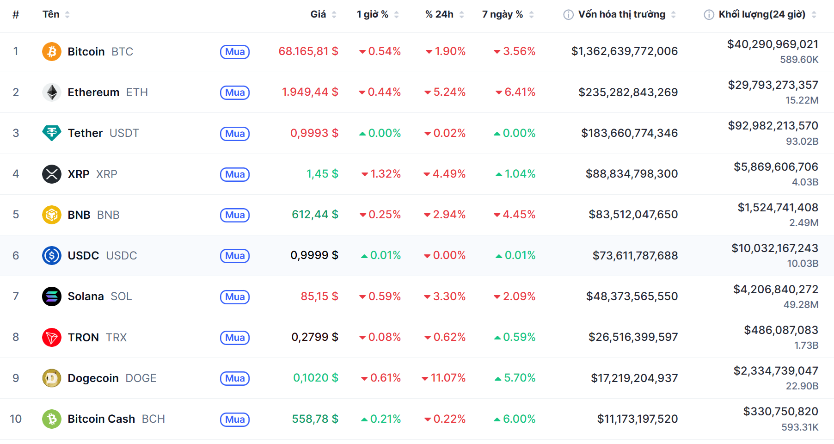Sort by the # rank column

(x=16, y=15)
